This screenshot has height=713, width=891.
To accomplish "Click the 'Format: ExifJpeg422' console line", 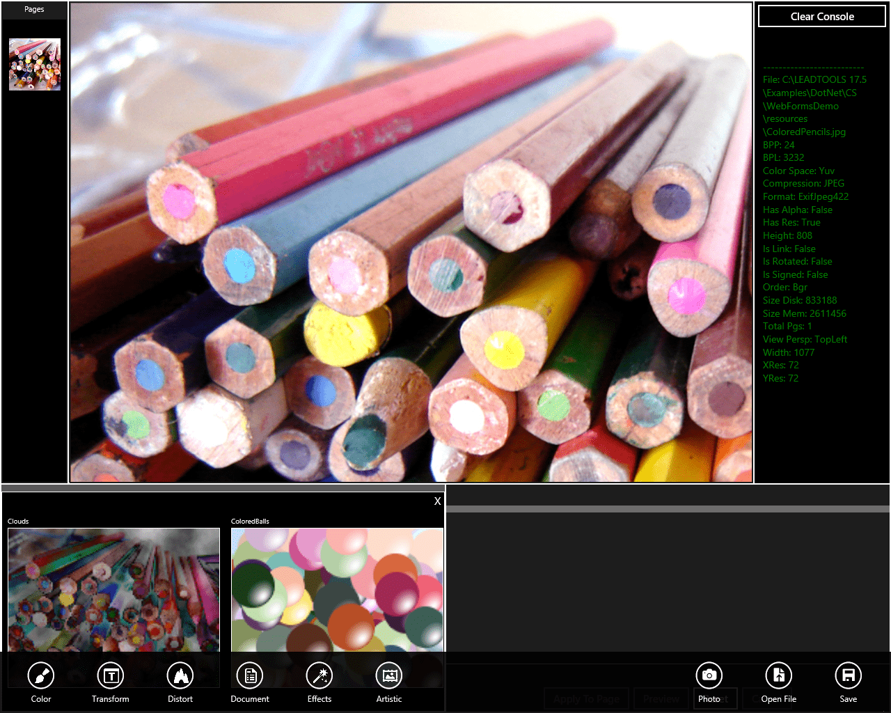I will 805,196.
